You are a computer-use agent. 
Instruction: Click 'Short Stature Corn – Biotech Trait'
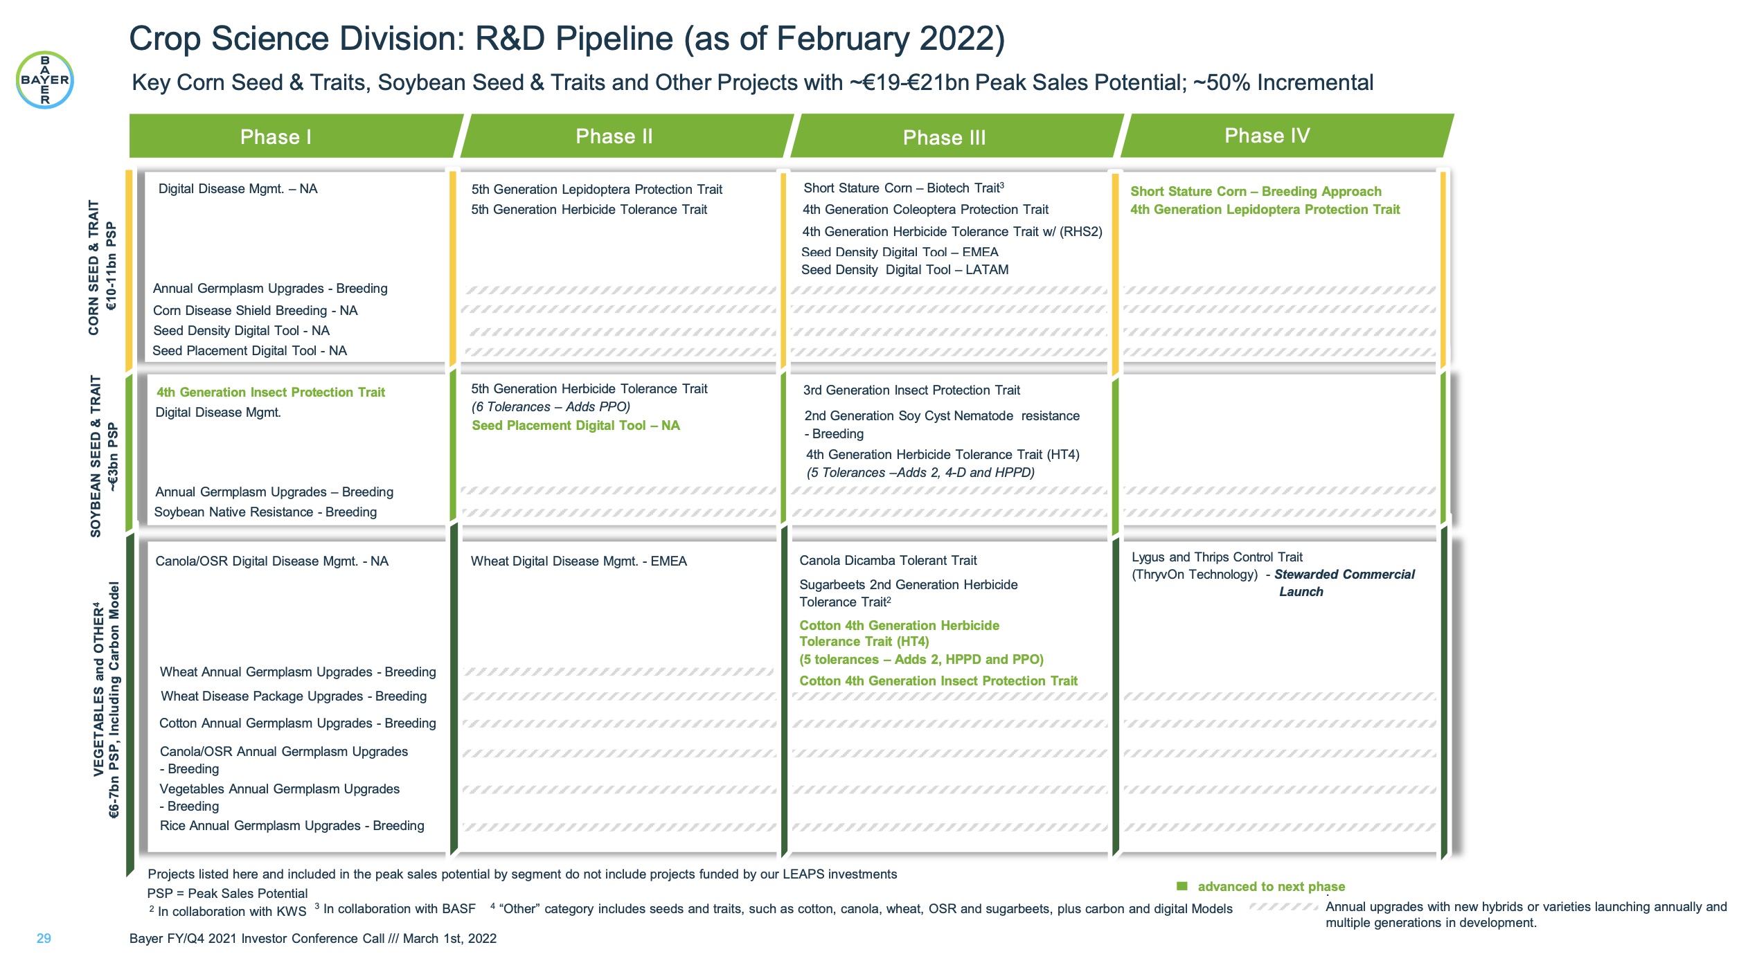pyautogui.click(x=904, y=188)
